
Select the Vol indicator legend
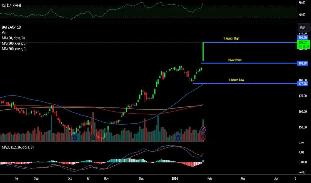tap(4, 33)
